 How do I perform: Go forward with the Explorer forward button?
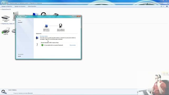4,3
